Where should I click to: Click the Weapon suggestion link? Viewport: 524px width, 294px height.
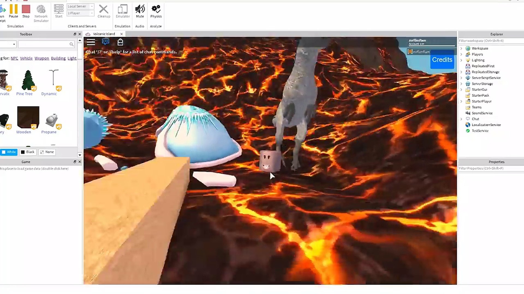[42, 58]
